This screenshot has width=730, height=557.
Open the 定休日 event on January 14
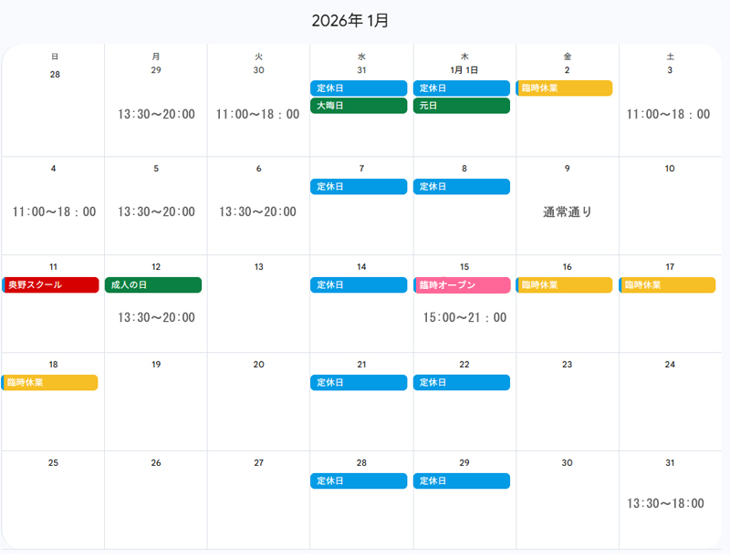click(x=358, y=285)
